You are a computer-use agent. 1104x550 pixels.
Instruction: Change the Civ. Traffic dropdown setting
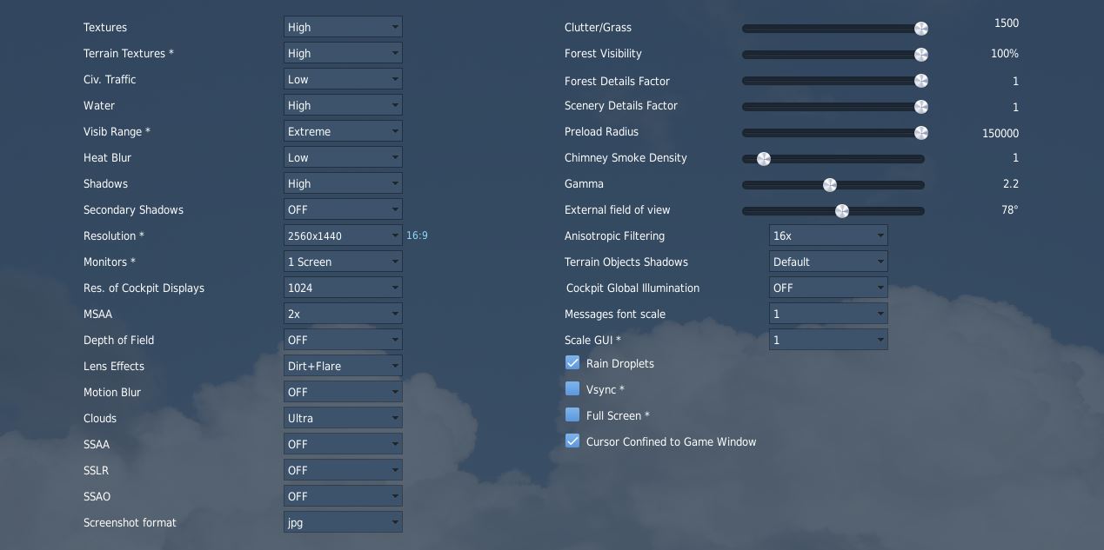point(343,79)
